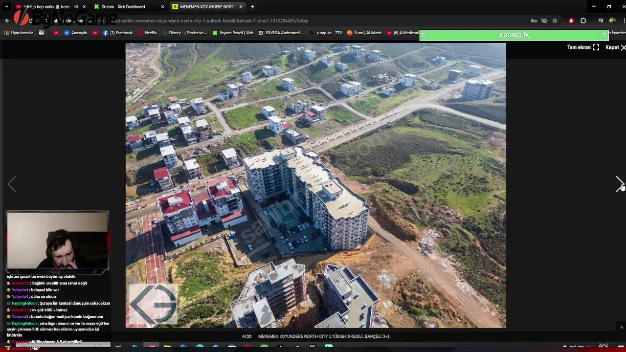Viewport: 626px width, 352px height.
Task: Bookmark this page with the star
Action: coord(555,21)
